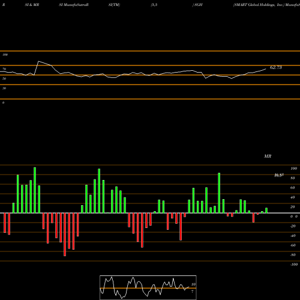Click the 'SI(TM)' header text
This screenshot has width=300, height=300.
tap(114, 5)
